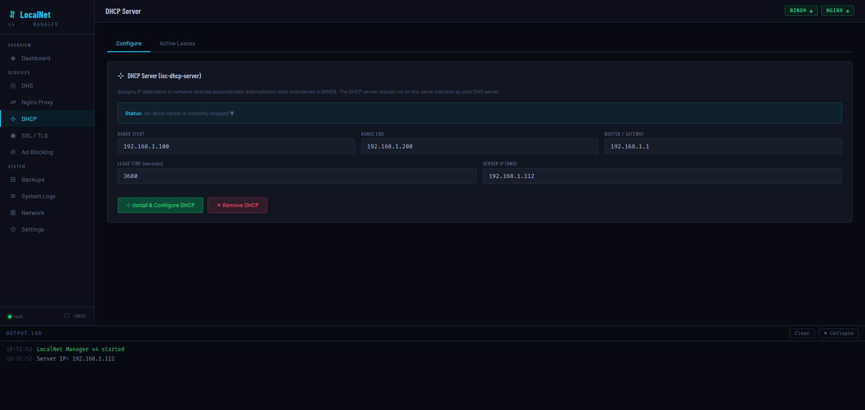The height and width of the screenshot is (410, 865).
Task: Open the NGINX status badge
Action: click(838, 10)
